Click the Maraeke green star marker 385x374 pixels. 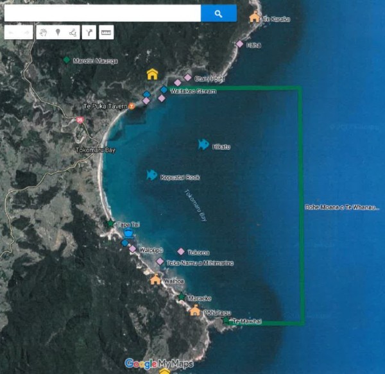point(182,297)
